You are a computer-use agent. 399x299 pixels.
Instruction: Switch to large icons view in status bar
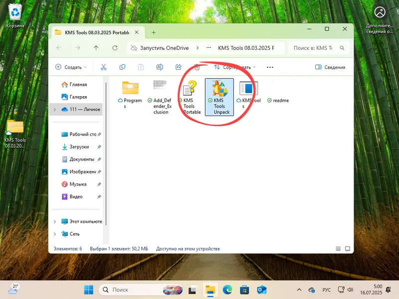[348, 249]
